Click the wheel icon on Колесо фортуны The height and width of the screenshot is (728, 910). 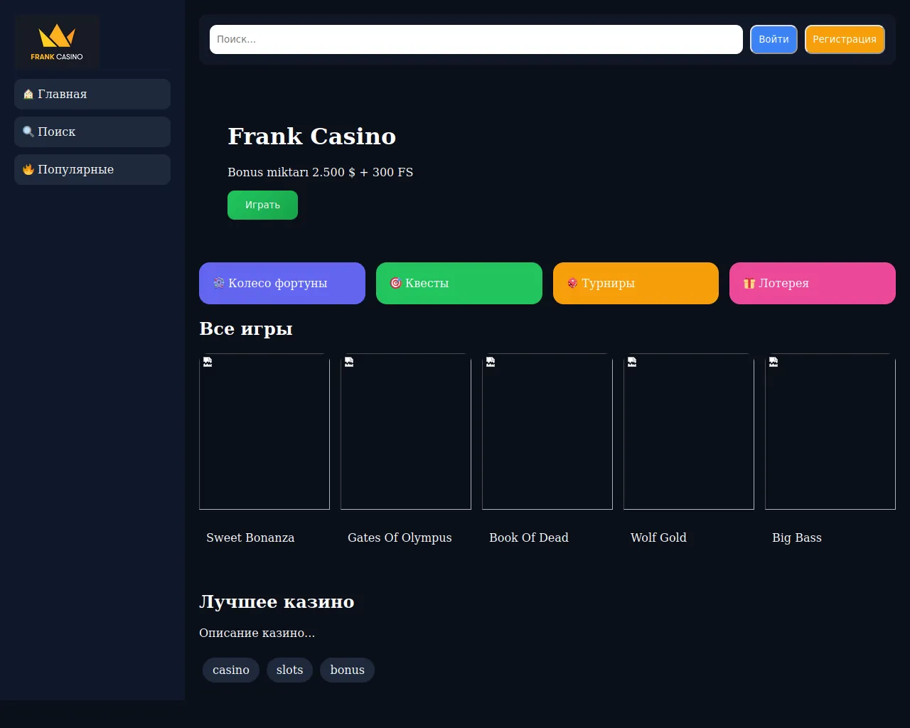point(219,283)
